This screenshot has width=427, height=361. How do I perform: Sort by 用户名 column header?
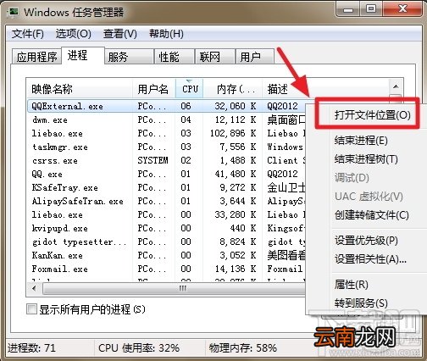point(154,89)
